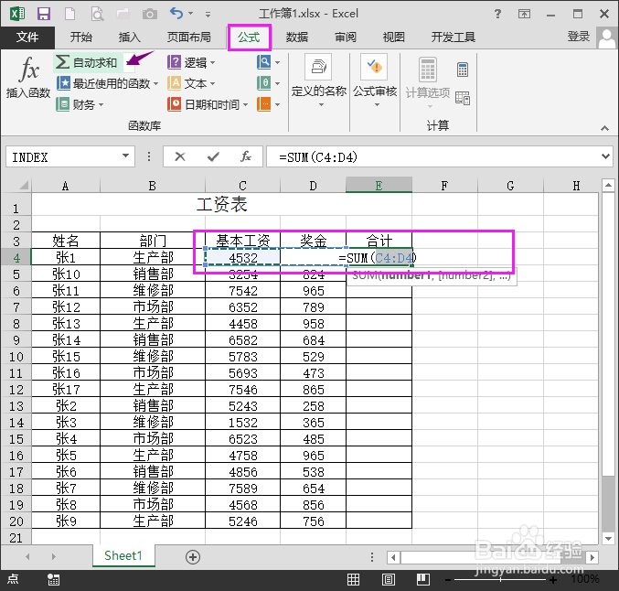Click the user account avatar icon

[x=607, y=38]
